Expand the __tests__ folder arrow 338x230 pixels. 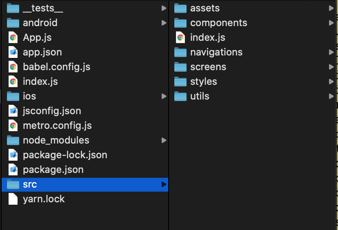[x=164, y=8]
